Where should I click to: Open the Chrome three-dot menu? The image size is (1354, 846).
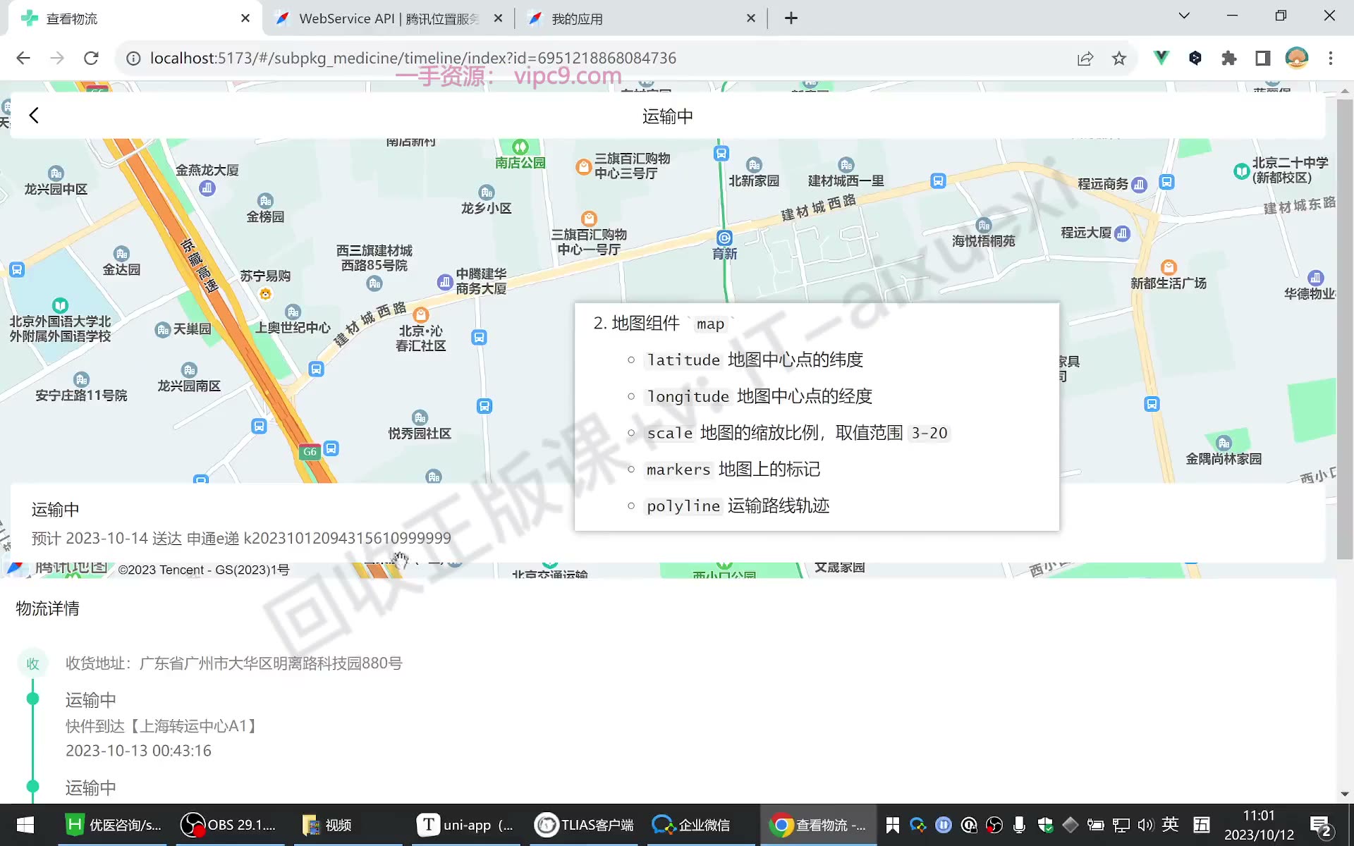coord(1331,58)
